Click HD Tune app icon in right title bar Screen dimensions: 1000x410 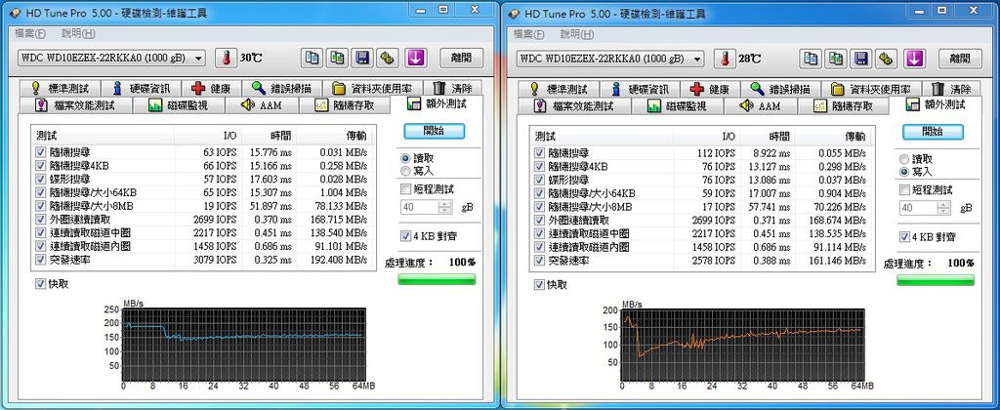click(x=513, y=14)
